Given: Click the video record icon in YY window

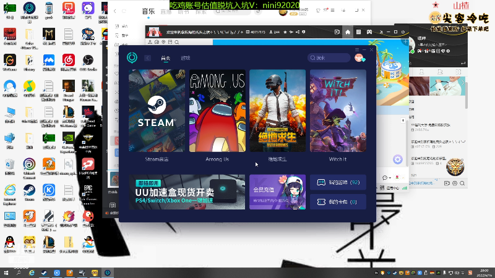Looking at the screenshot, I should pyautogui.click(x=337, y=32).
